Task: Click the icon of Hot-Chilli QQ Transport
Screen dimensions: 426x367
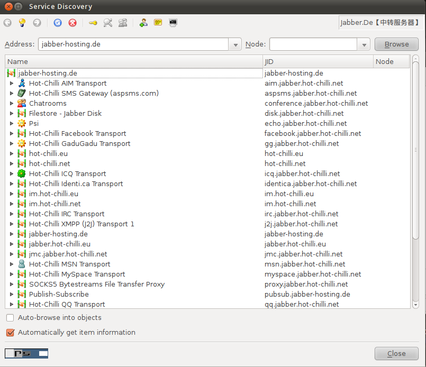Action: point(22,304)
